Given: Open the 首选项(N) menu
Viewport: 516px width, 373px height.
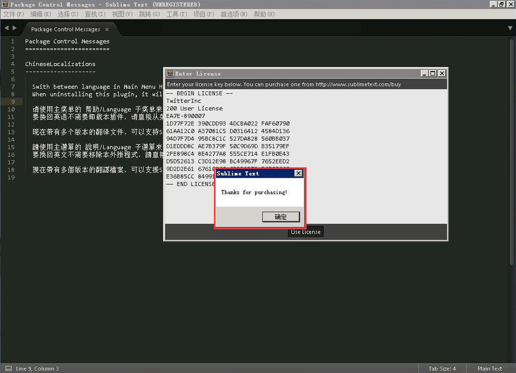Looking at the screenshot, I should [x=234, y=14].
